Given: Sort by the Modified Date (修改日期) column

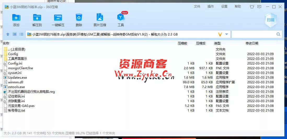Looking at the screenshot, I should [x=252, y=43].
